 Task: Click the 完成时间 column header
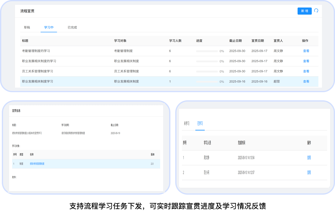pyautogui.click(x=241, y=143)
